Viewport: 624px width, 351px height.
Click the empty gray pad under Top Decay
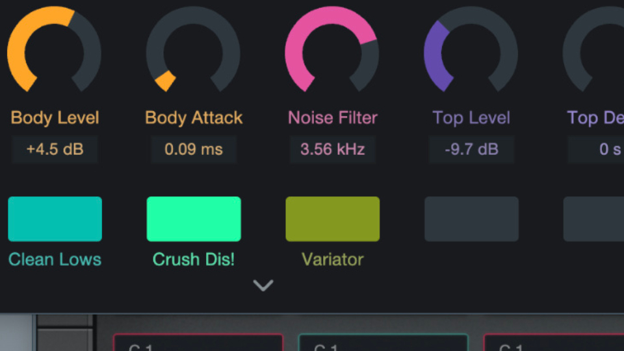tap(593, 219)
